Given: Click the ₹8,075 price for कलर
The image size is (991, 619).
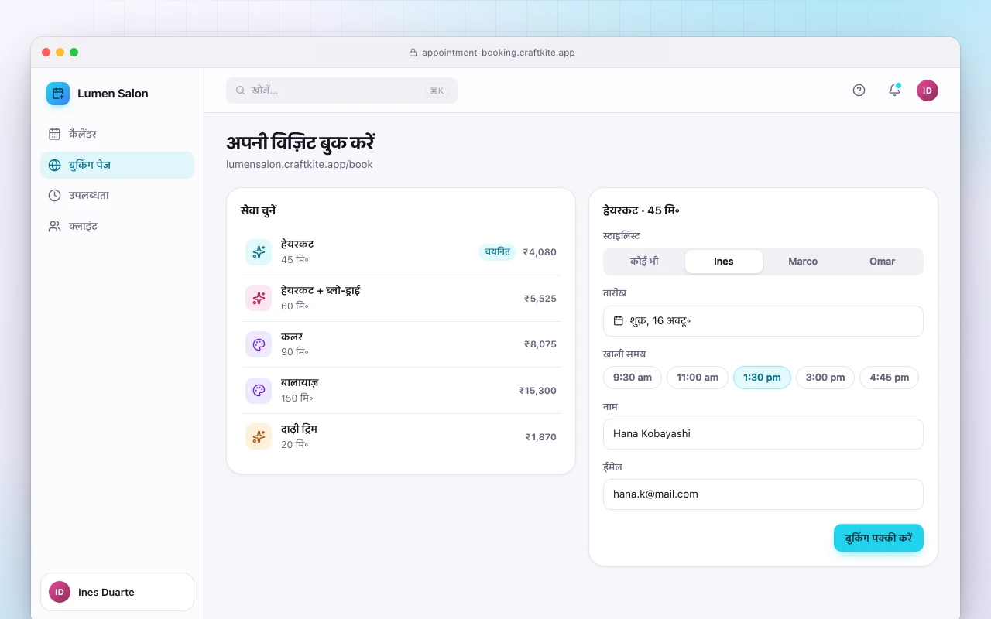Looking at the screenshot, I should pyautogui.click(x=540, y=344).
